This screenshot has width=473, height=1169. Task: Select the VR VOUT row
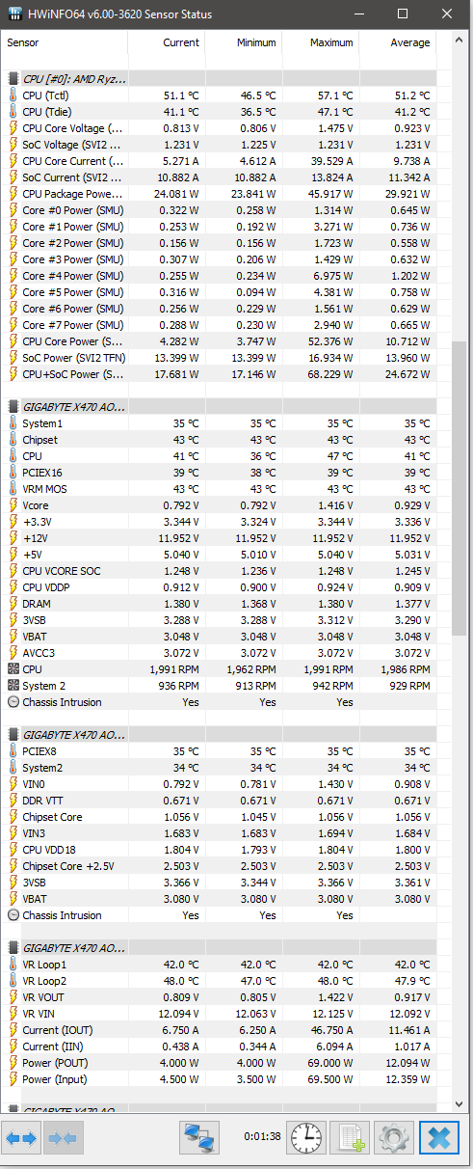[x=219, y=997]
